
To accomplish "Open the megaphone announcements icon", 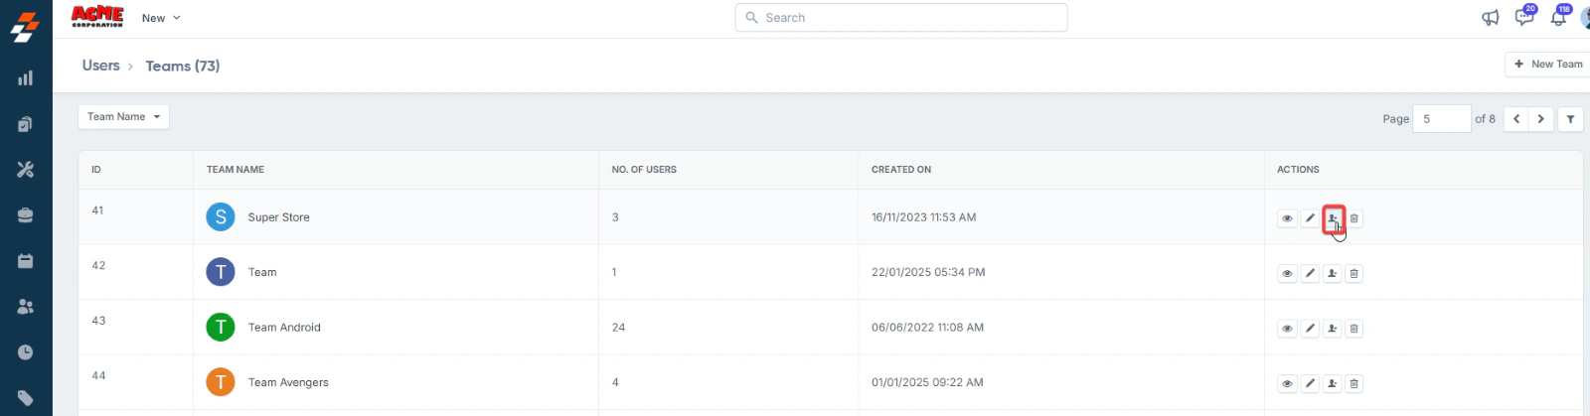I will tap(1490, 18).
